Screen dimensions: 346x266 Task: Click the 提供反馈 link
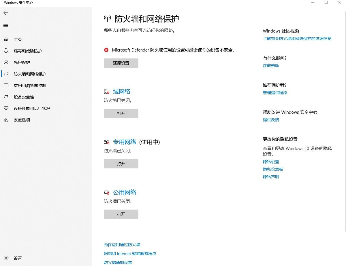tap(271, 120)
